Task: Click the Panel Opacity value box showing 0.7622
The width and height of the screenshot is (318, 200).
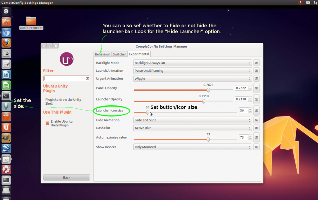Action: pos(241,88)
